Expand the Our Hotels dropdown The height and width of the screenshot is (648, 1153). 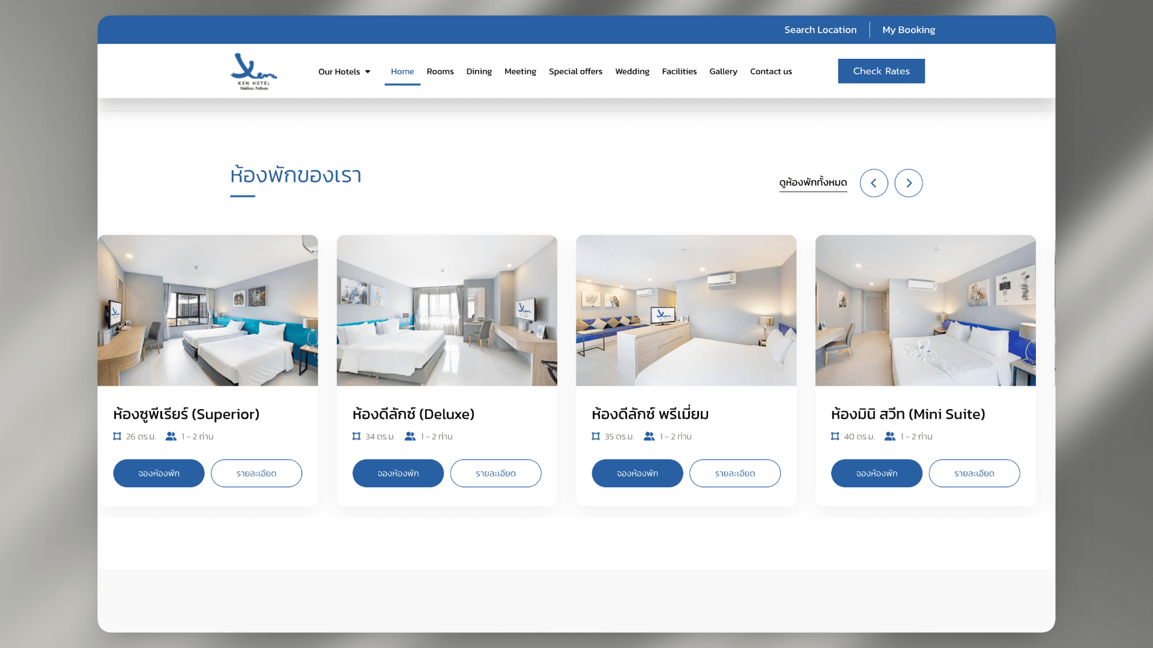coord(344,71)
